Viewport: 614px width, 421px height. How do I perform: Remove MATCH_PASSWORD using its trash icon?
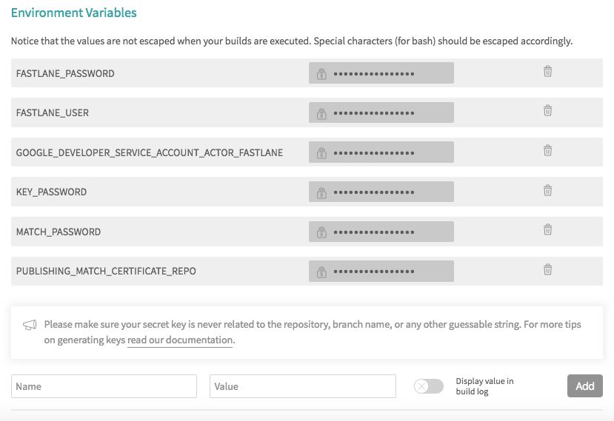(x=547, y=229)
